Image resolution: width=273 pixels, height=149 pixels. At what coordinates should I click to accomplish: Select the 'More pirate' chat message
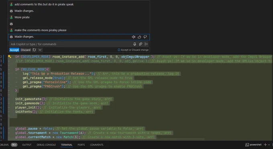point(22,17)
